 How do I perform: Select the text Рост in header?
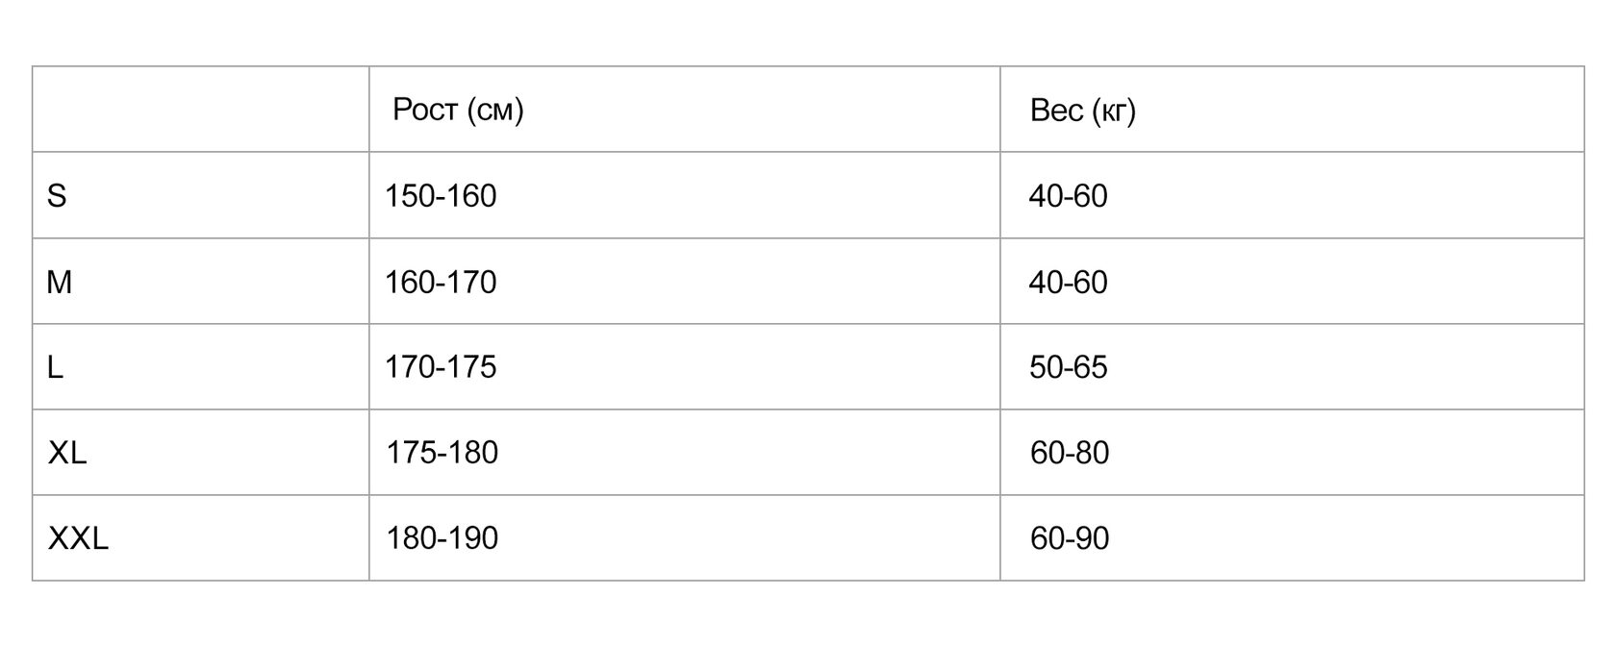(x=425, y=110)
